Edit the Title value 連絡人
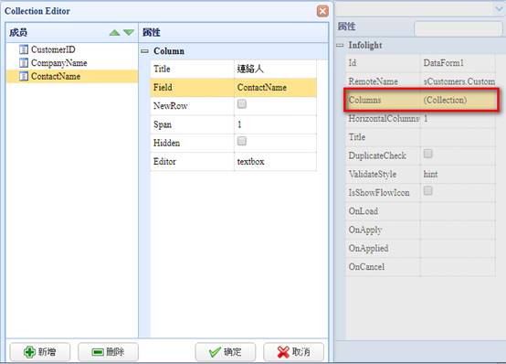506x364 pixels. pyautogui.click(x=275, y=69)
